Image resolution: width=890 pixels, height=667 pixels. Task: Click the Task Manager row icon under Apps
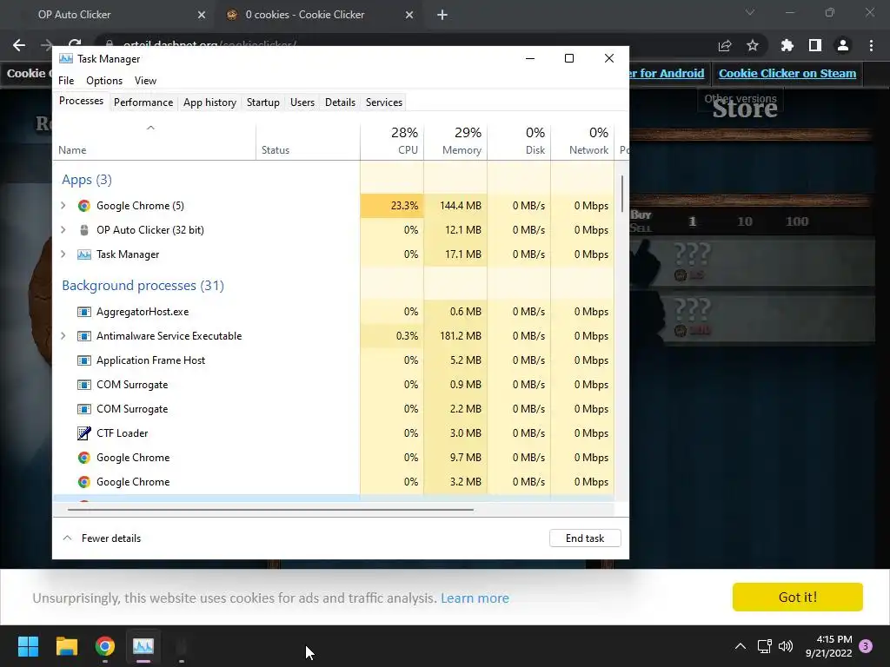pos(84,254)
